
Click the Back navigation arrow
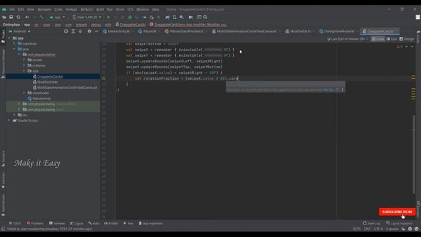27,17
